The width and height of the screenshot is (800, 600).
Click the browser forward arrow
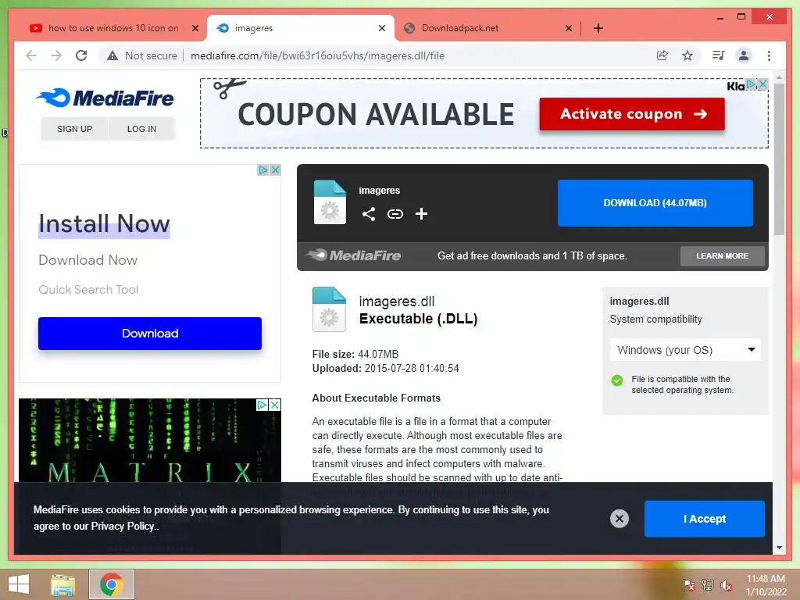(x=56, y=55)
